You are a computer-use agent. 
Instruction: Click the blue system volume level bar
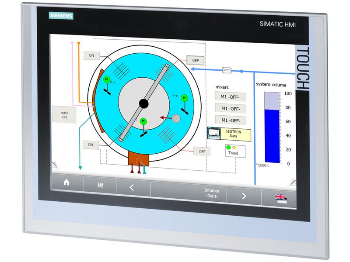[x=272, y=136]
